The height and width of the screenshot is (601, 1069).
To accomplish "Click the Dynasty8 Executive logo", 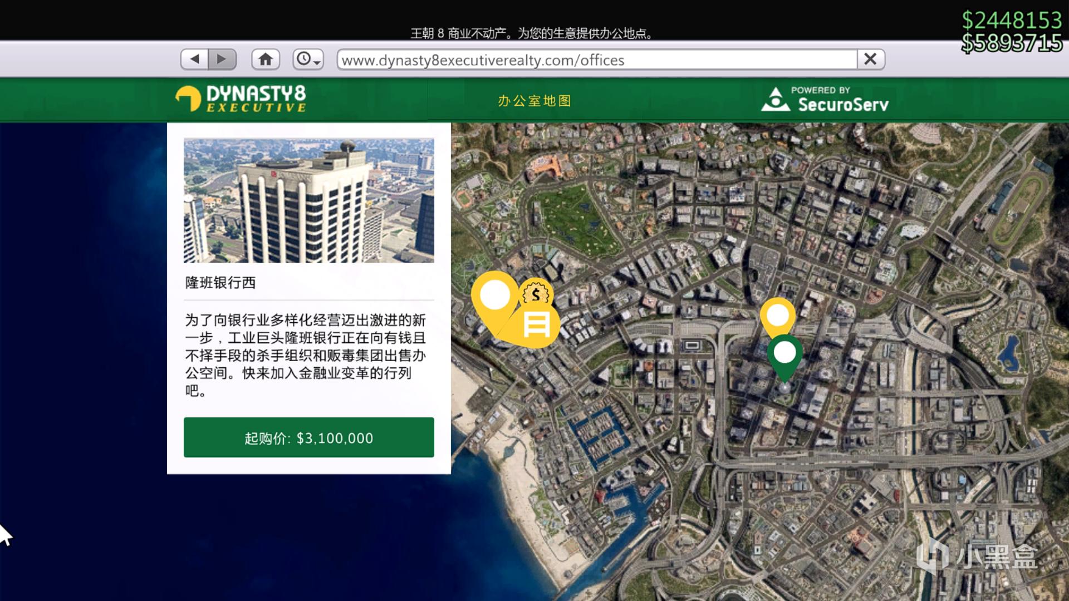I will (241, 99).
